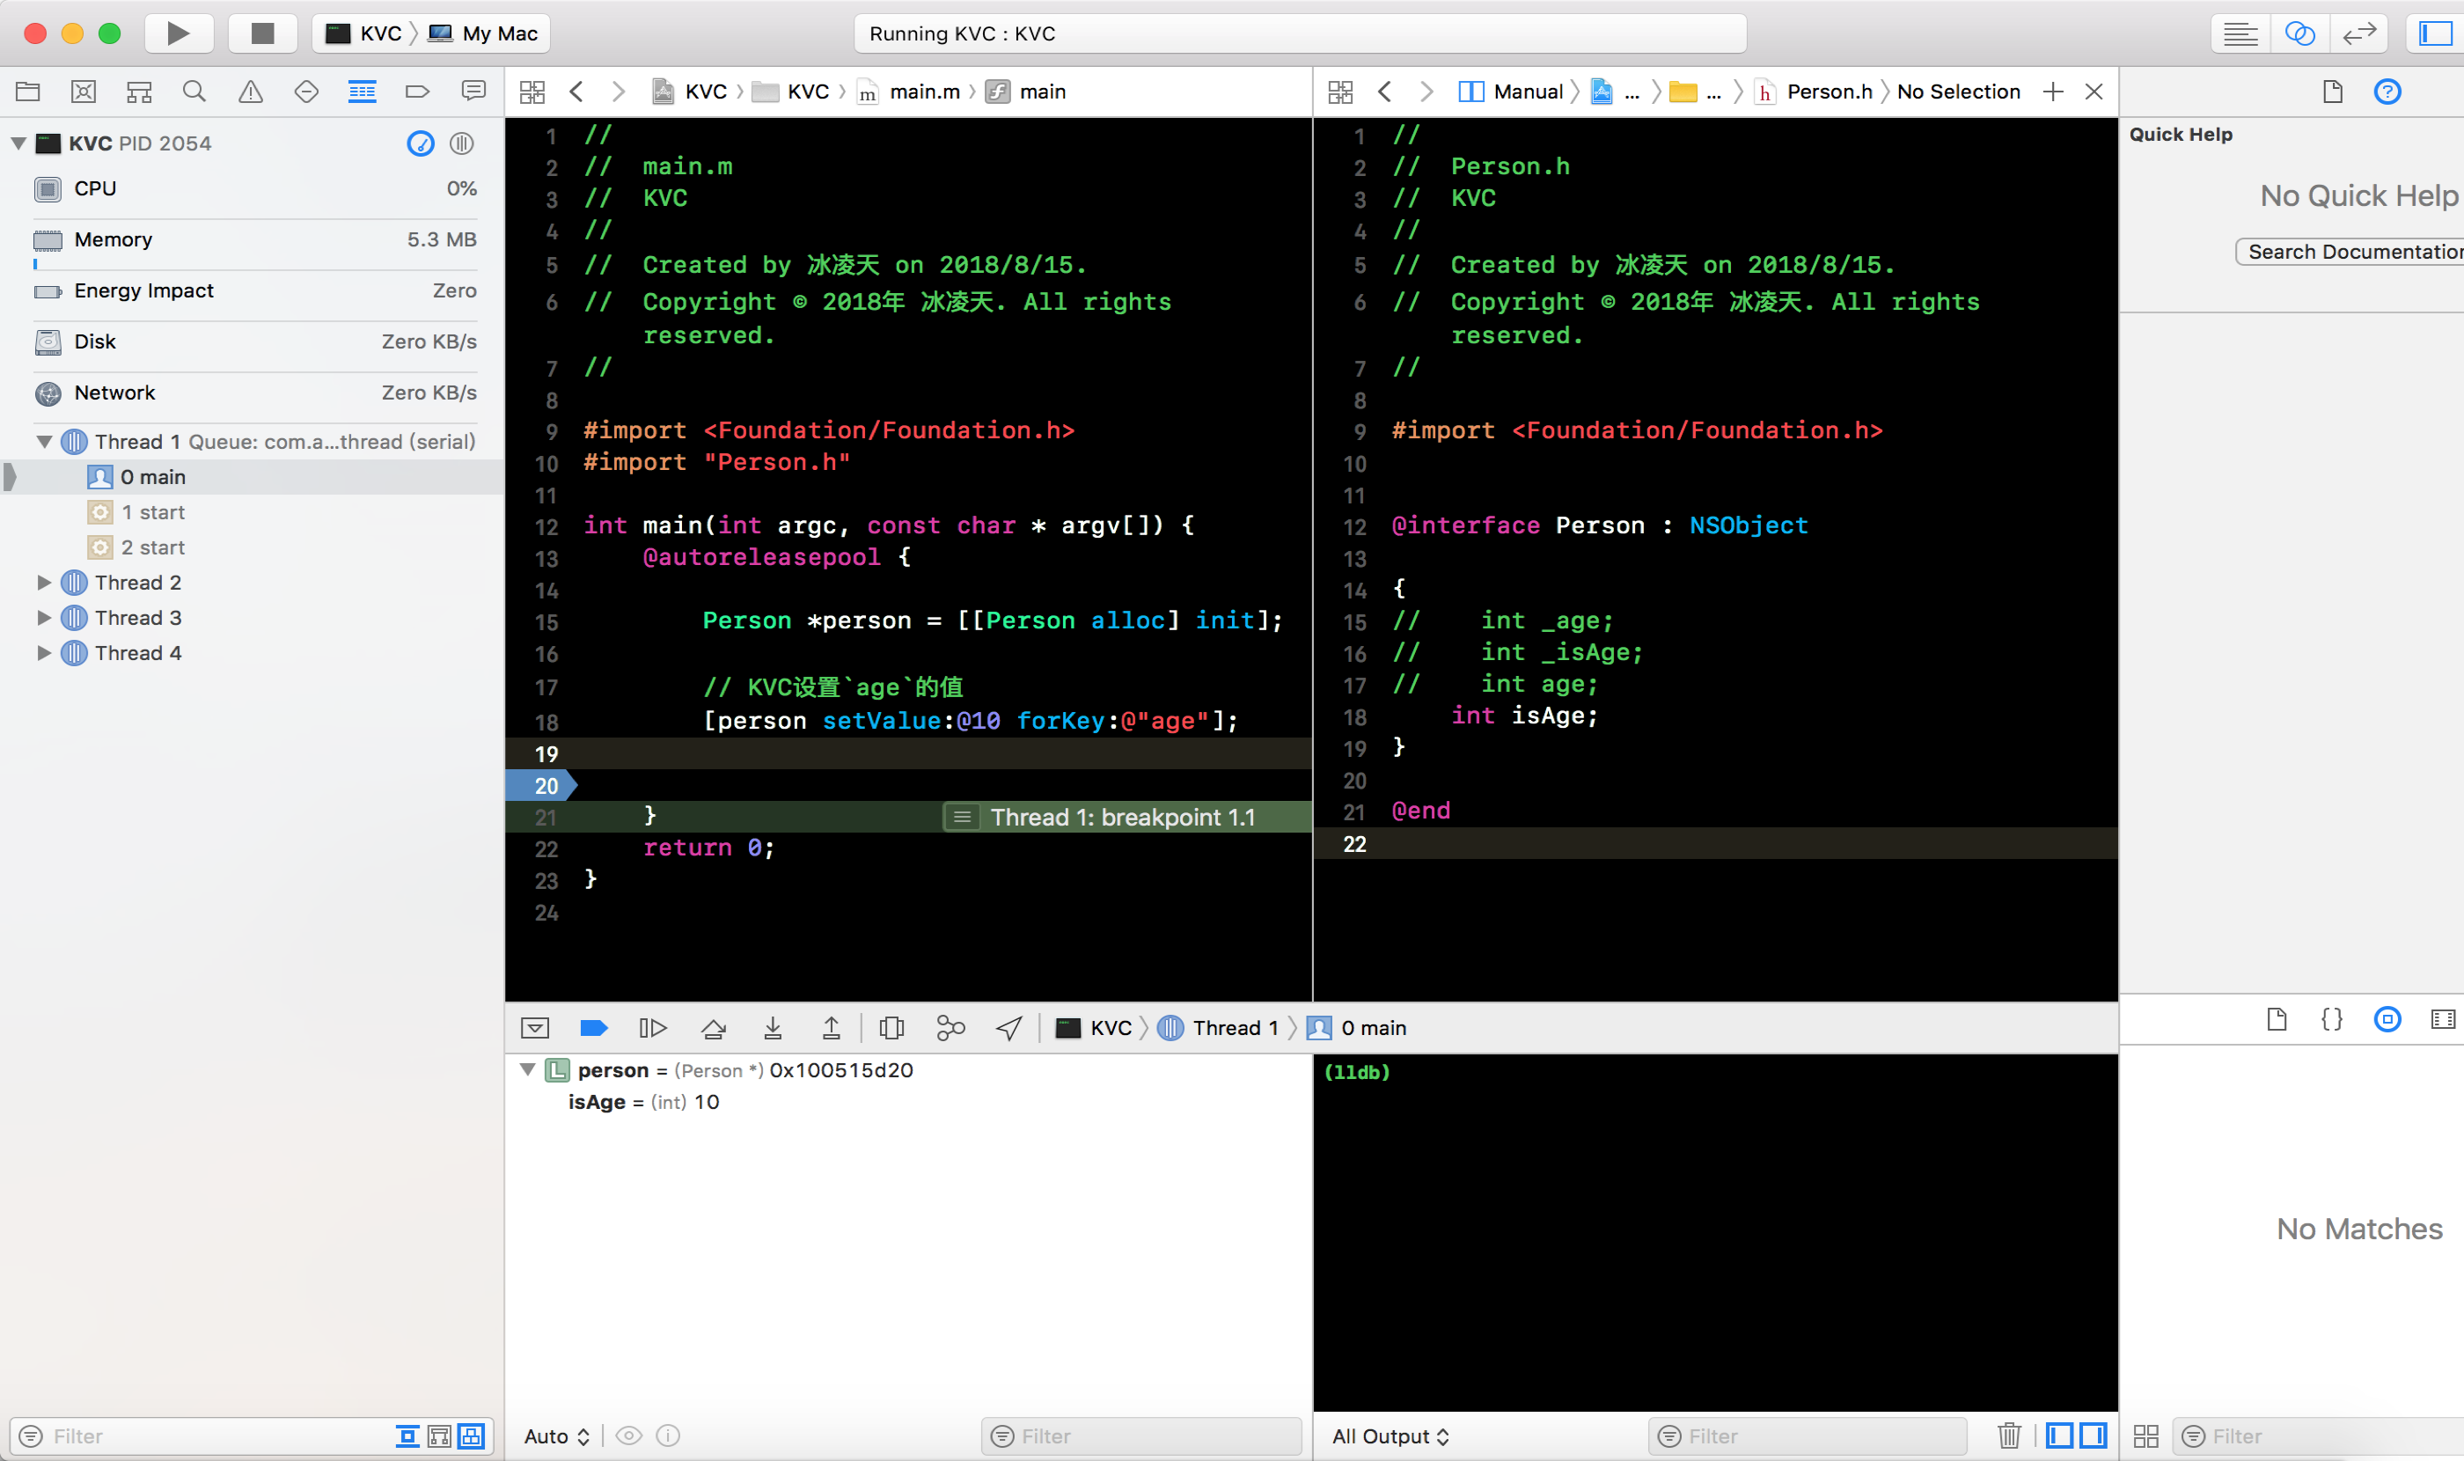The height and width of the screenshot is (1461, 2464).
Task: Open the All Output dropdown
Action: (x=1389, y=1435)
